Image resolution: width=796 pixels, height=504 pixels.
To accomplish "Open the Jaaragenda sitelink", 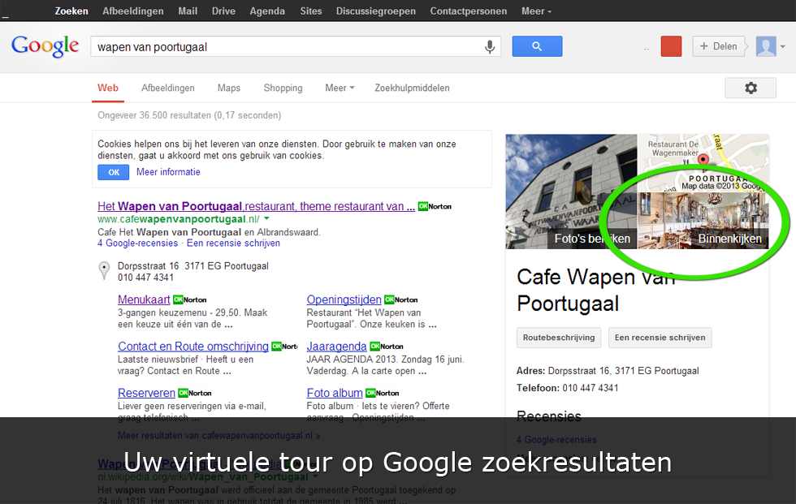I will pos(336,347).
